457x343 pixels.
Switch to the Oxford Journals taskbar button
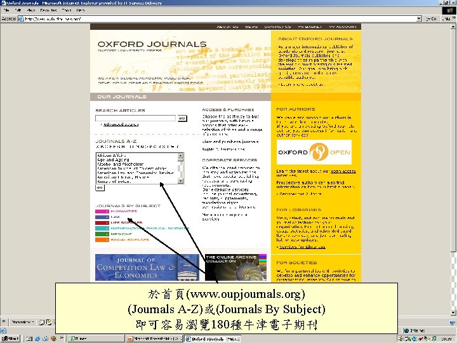pos(213,339)
